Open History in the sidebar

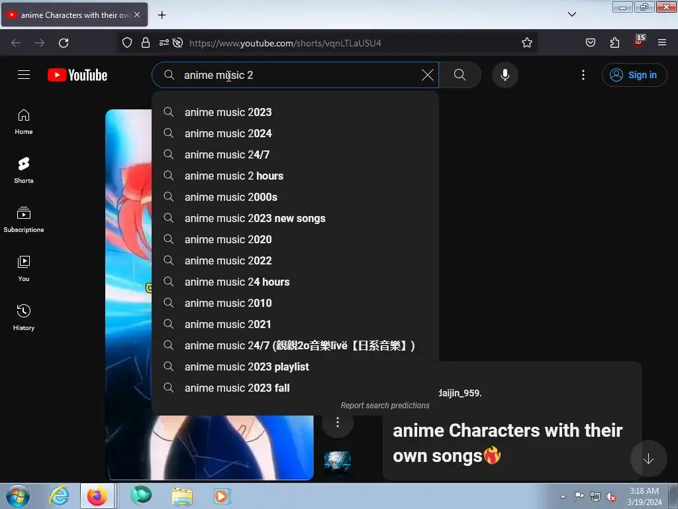(24, 317)
